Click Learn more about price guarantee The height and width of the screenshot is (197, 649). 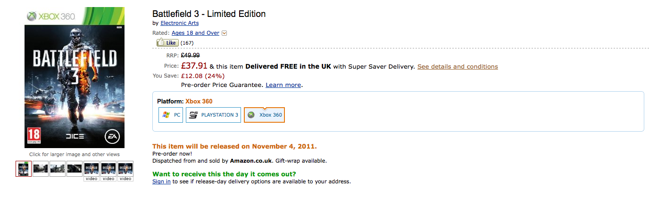283,85
